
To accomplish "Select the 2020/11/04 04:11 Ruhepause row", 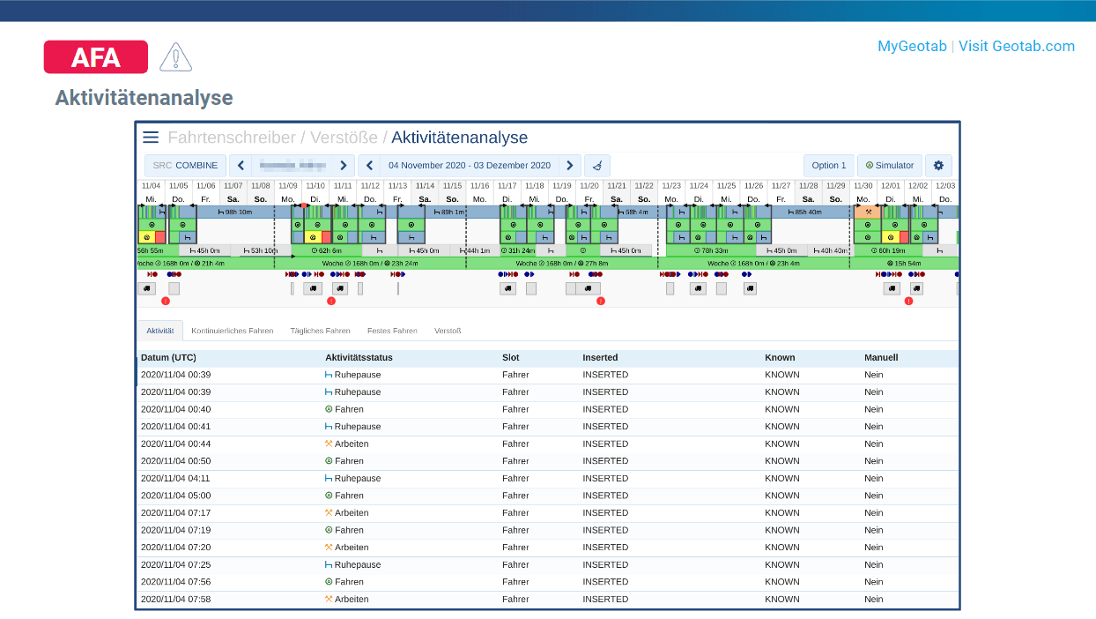I will 548,478.
